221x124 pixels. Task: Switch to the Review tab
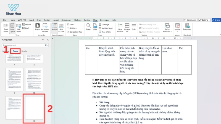87,20
